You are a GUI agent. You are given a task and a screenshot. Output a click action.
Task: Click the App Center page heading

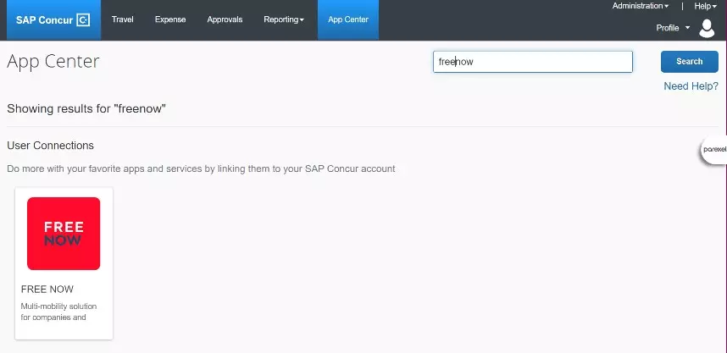click(53, 61)
